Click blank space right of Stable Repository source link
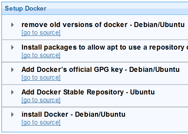 point(123,100)
